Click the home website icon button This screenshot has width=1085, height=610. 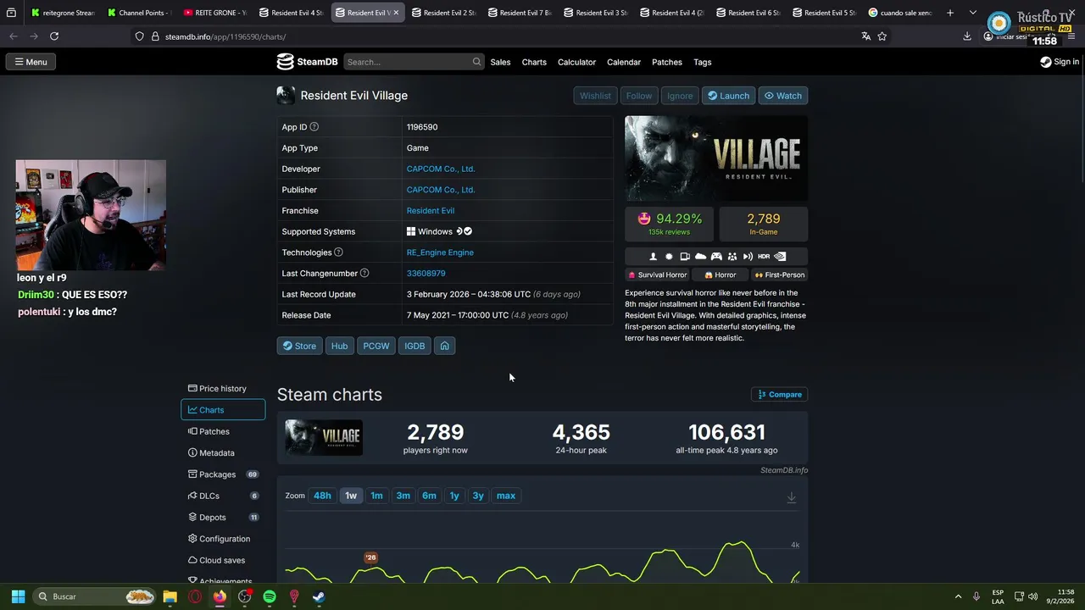444,346
